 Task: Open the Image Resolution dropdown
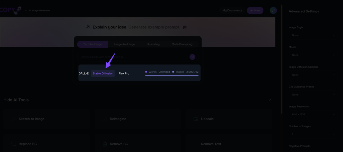tap(312, 114)
